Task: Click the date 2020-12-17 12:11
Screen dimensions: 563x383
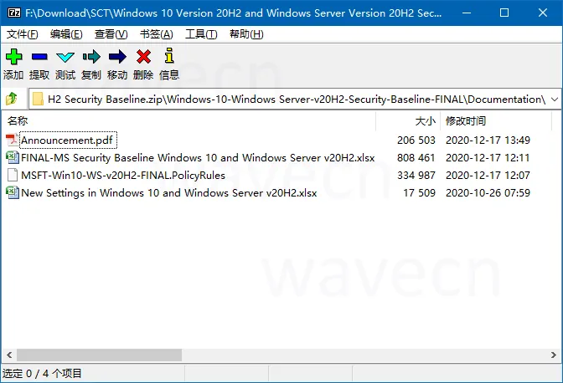Action: pyautogui.click(x=488, y=158)
